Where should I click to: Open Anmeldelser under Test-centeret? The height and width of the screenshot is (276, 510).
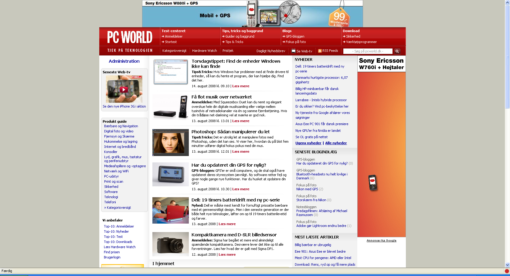click(174, 36)
